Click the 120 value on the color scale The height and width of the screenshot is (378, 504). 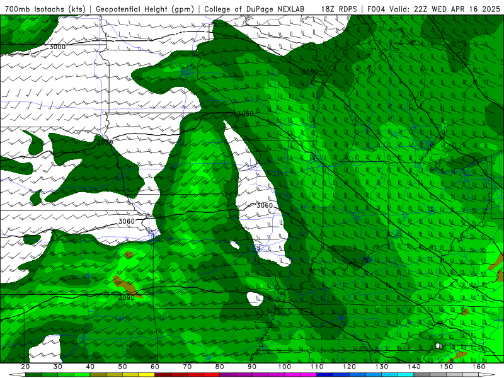[350, 367]
